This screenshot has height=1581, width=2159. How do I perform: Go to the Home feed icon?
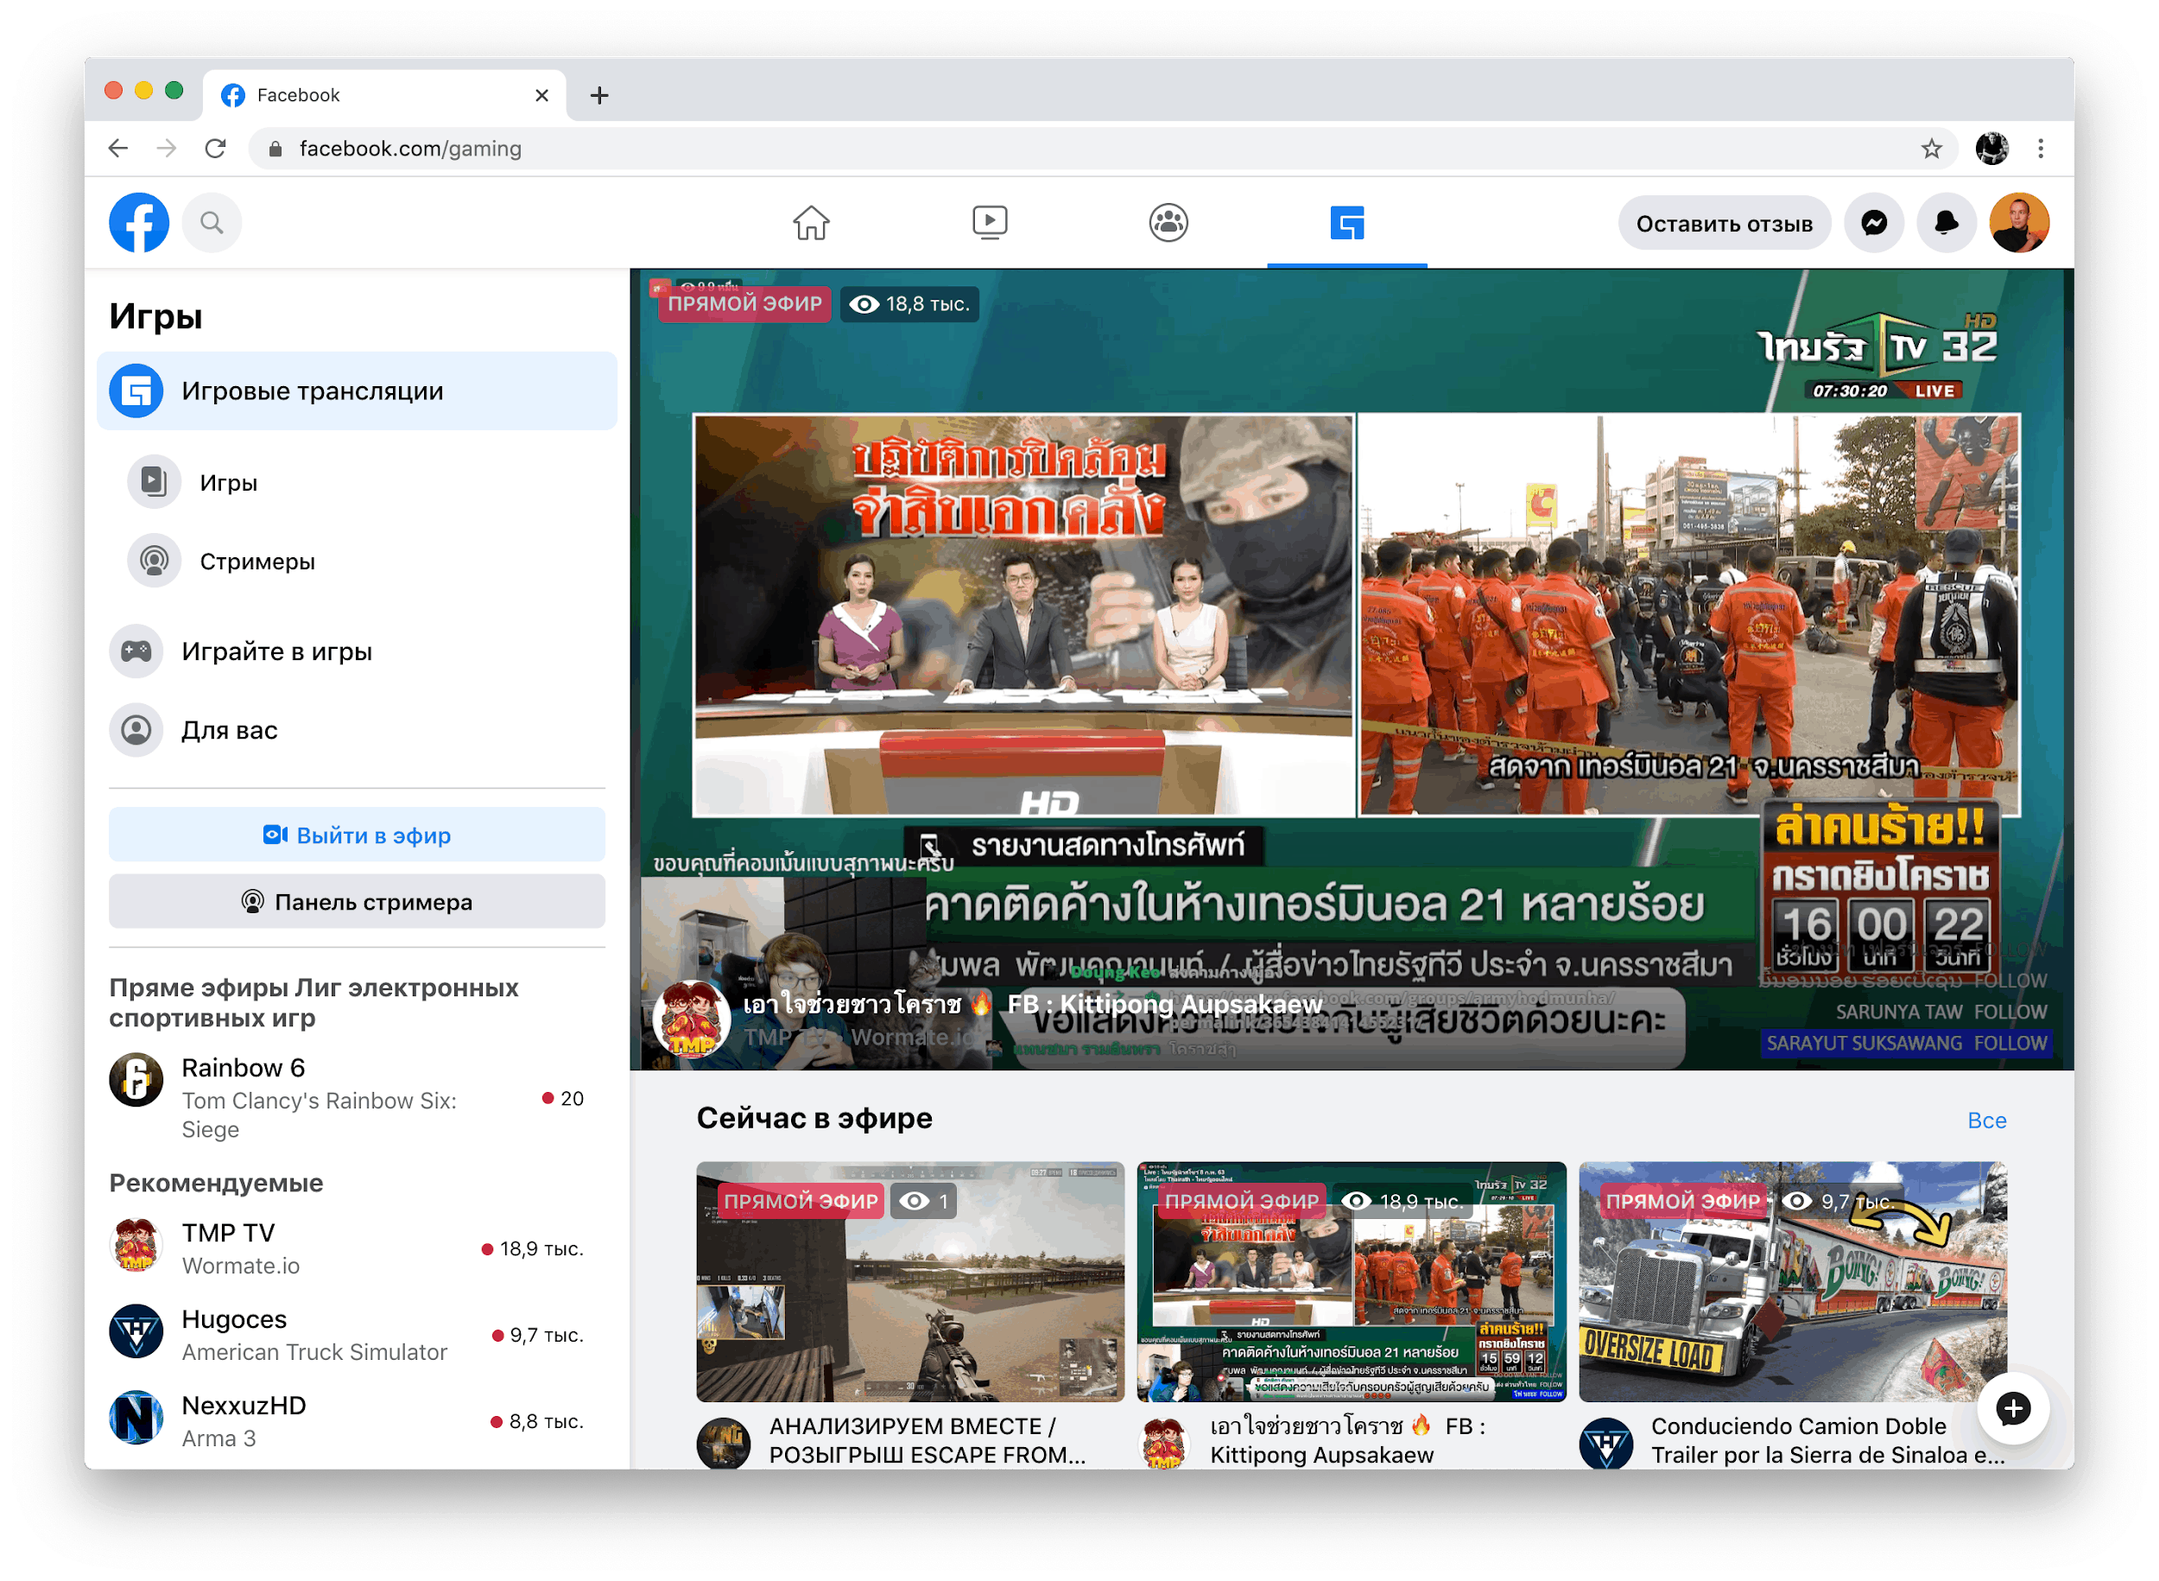pos(810,223)
